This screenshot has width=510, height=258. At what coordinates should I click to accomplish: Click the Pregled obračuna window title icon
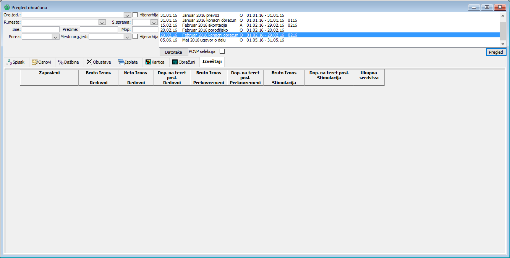coord(7,7)
